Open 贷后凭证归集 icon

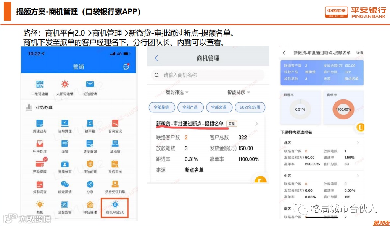(x=115, y=184)
